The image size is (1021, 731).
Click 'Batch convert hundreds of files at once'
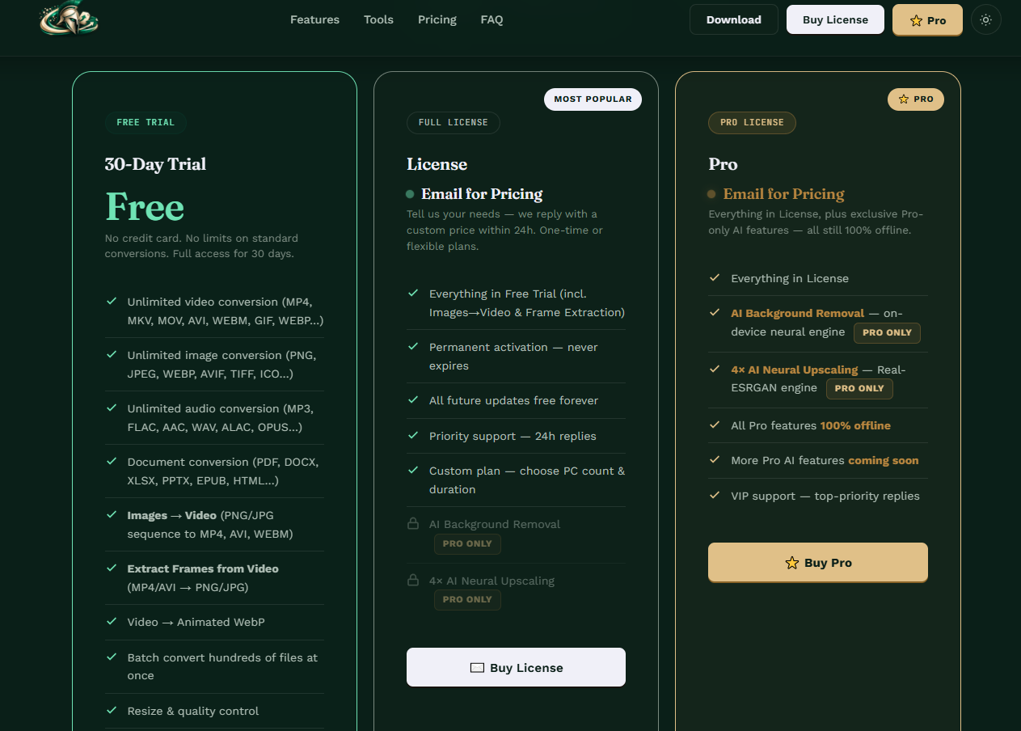pos(222,666)
